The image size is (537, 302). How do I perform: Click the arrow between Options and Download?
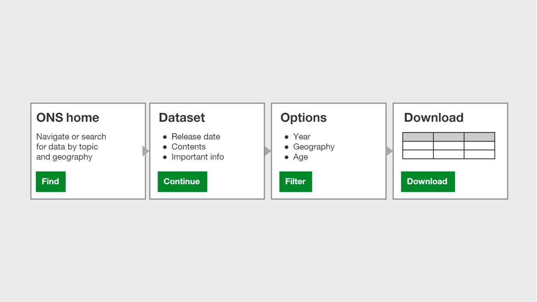[x=389, y=151]
